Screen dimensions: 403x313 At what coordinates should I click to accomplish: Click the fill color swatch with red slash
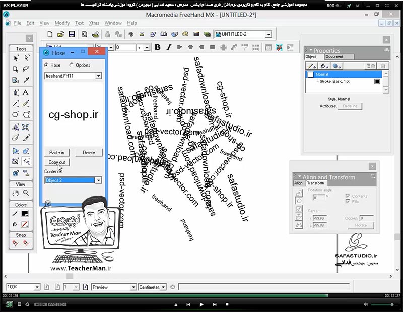click(x=25, y=224)
